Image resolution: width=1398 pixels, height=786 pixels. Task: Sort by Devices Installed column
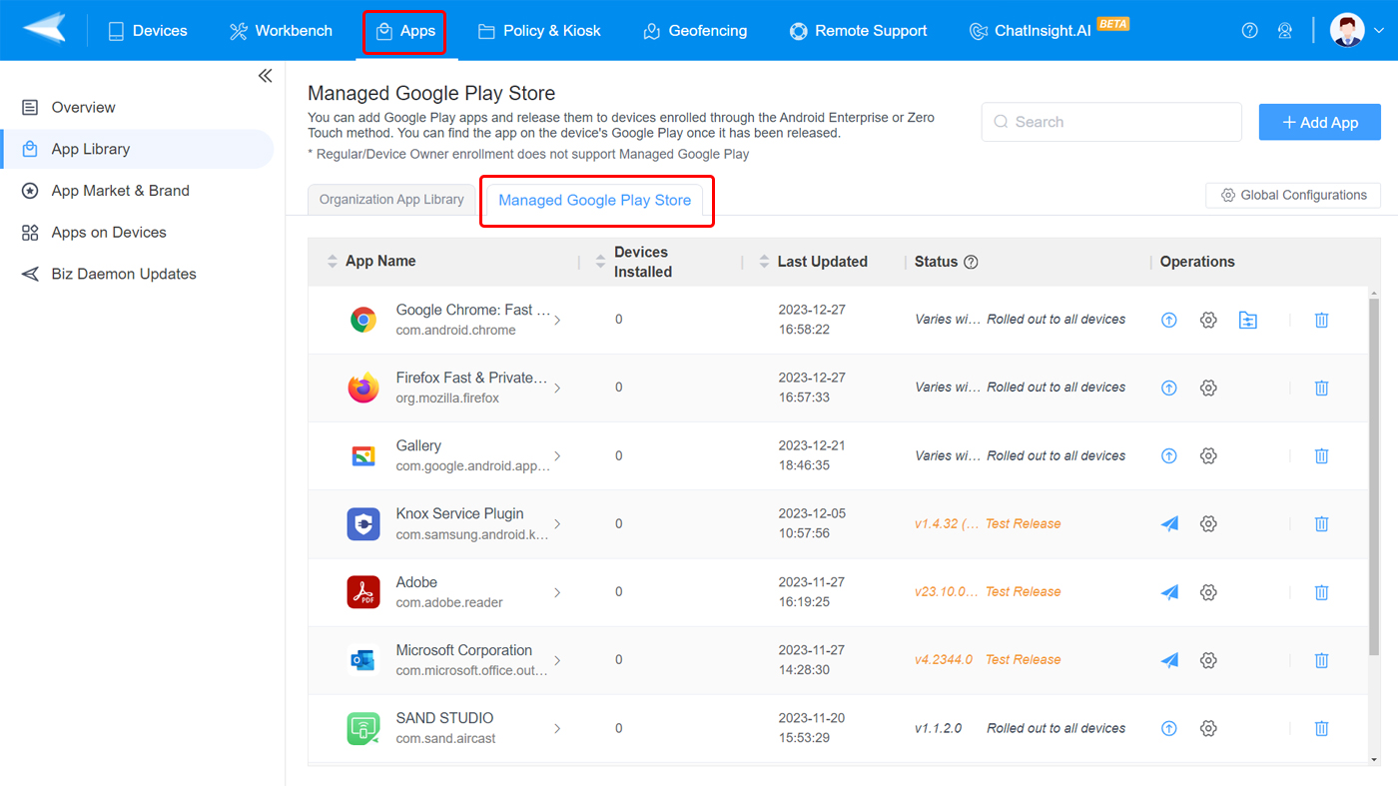(600, 262)
